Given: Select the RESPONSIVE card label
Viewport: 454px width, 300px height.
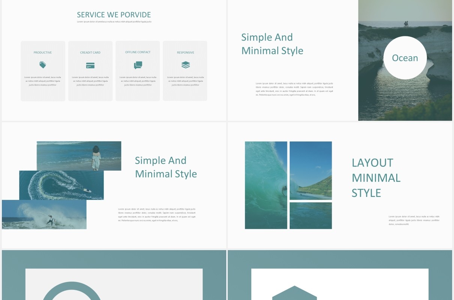Looking at the screenshot, I should [185, 52].
